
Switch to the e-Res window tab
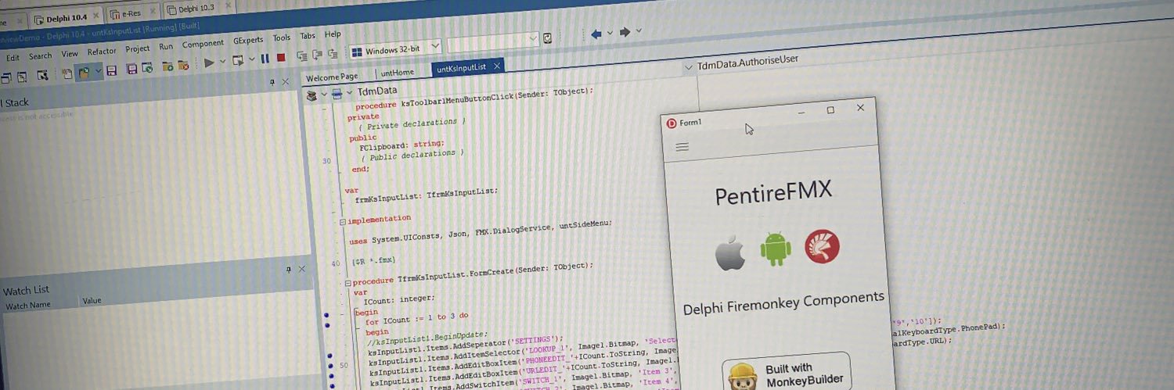(x=132, y=13)
